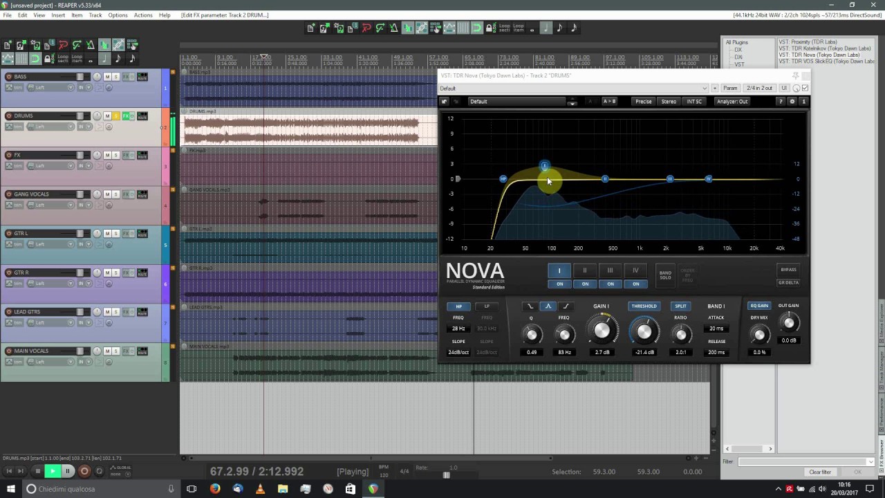Open Nova internal preset selector arrows
The width and height of the screenshot is (885, 498).
click(572, 102)
